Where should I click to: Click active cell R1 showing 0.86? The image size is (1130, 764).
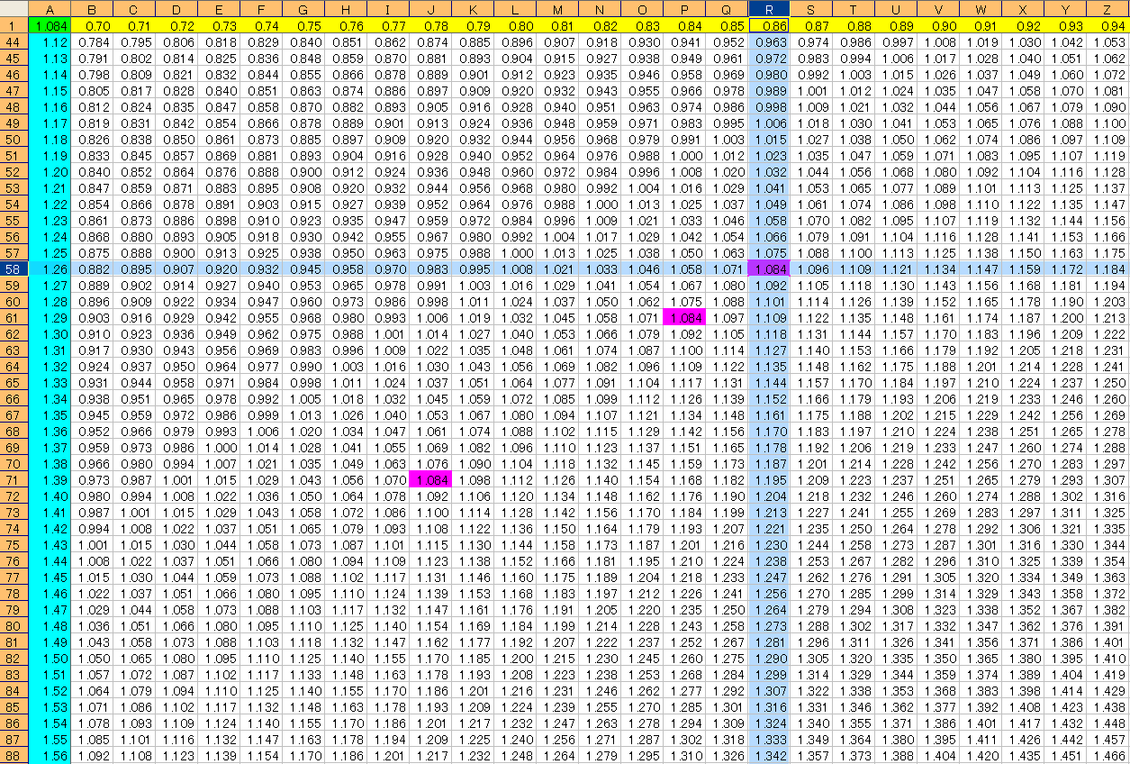point(769,26)
